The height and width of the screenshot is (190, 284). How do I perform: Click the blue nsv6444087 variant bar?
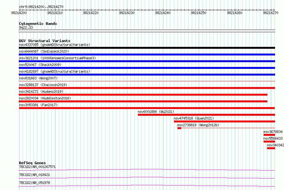147,55
